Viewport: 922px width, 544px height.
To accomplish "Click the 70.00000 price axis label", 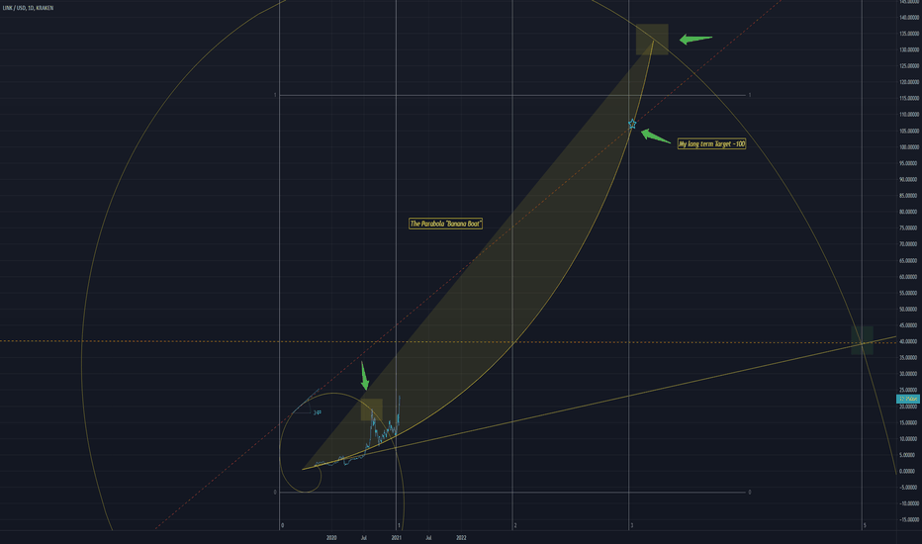I will coord(909,244).
